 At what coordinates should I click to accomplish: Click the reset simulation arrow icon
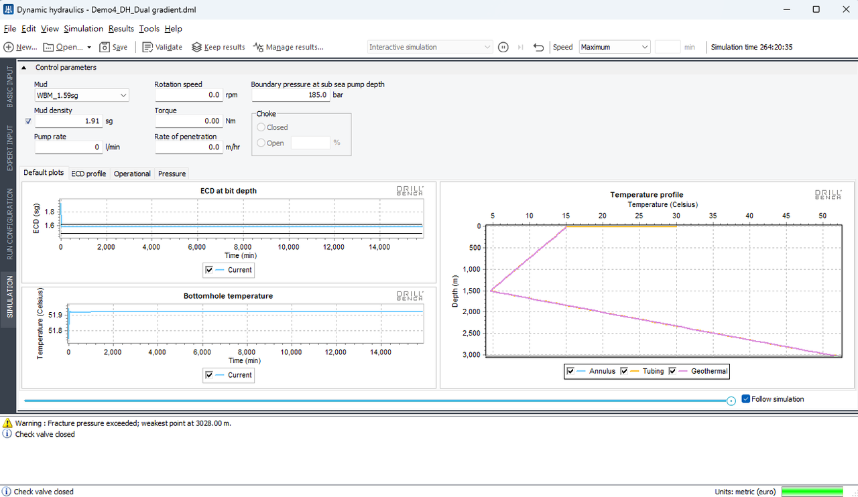(538, 47)
